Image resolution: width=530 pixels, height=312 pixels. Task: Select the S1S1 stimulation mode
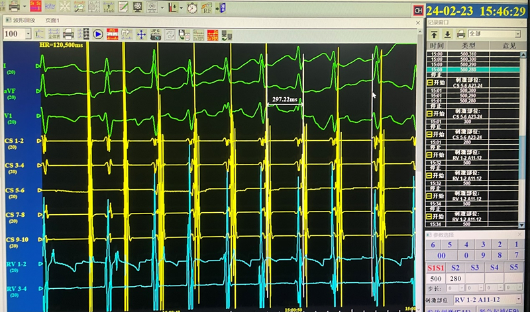click(x=435, y=267)
